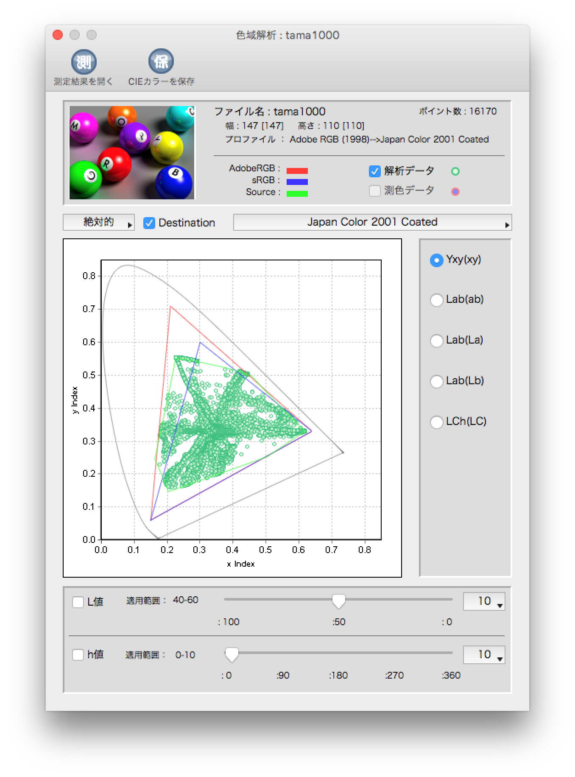The width and height of the screenshot is (575, 777).
Task: Click the :100 mark under L値 slider
Action: (229, 622)
